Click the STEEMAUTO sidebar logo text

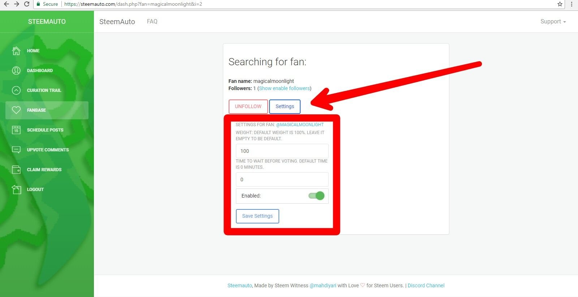(47, 22)
